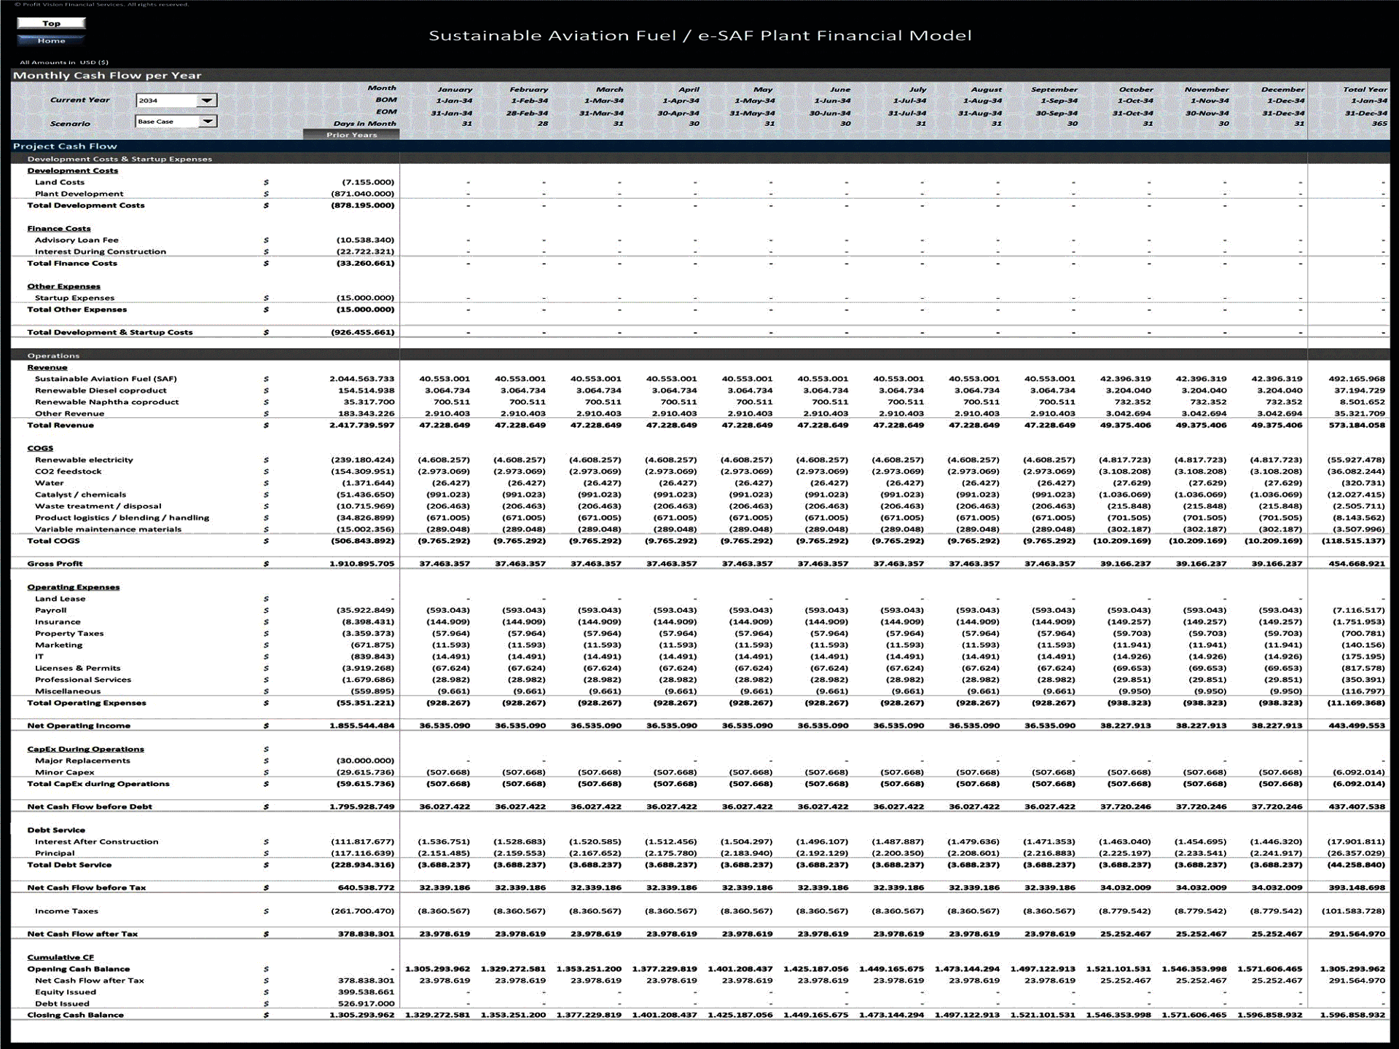Select the Total Development Costs row label

(86, 205)
